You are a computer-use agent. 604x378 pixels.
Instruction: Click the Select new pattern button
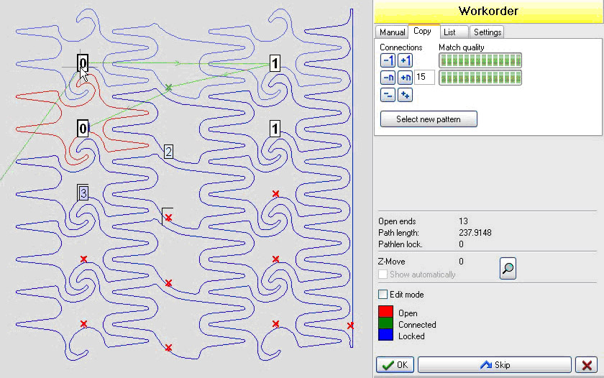click(x=429, y=119)
